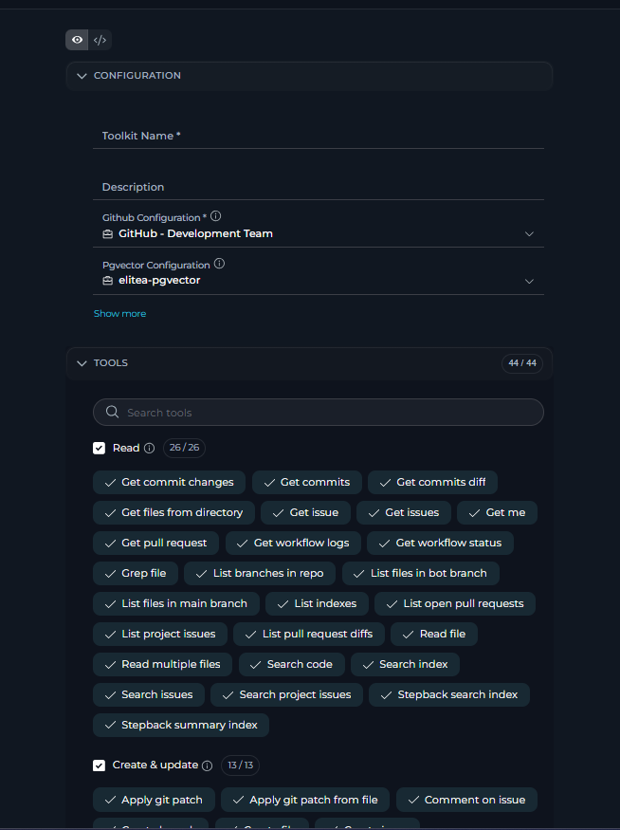620x830 pixels.
Task: Toggle the Get files from directory tool
Action: click(x=174, y=512)
